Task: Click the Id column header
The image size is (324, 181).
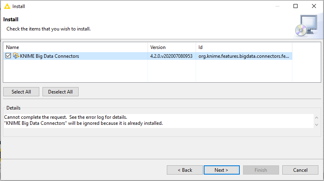Action: 244,47
